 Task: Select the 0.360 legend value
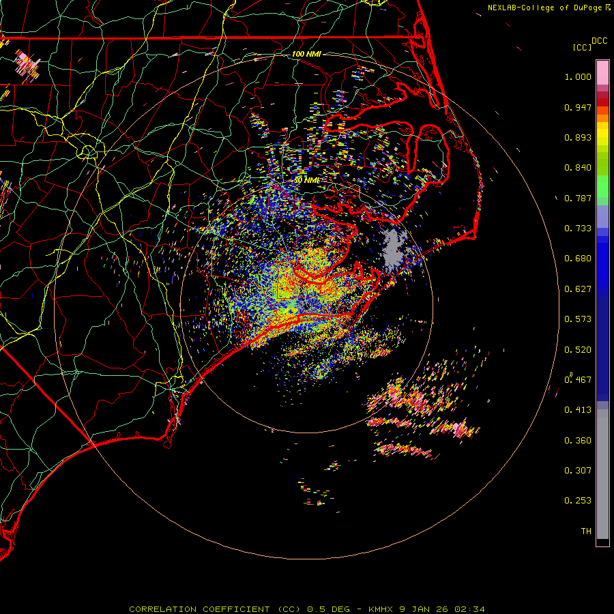(578, 441)
